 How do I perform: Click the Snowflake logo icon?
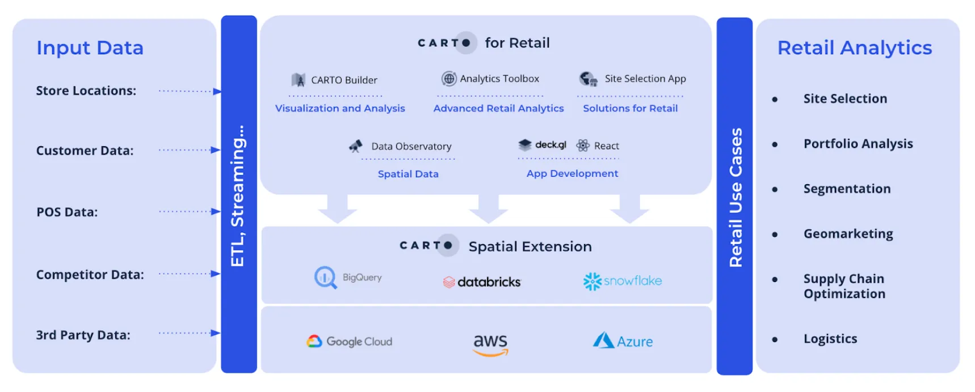pos(592,281)
